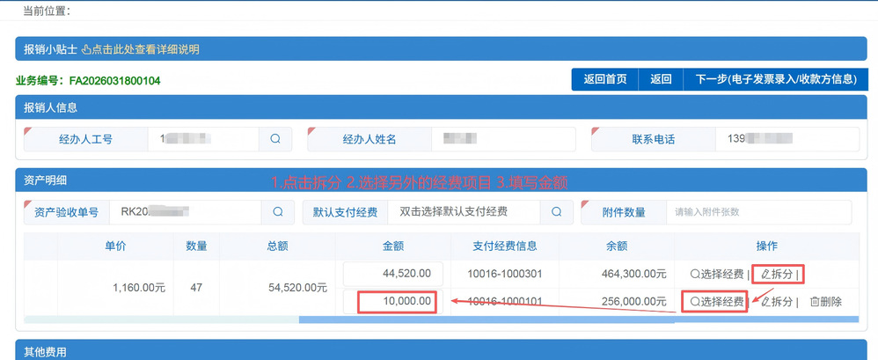Click 拆分 in the second funding row
The width and height of the screenshot is (878, 360).
coord(779,302)
